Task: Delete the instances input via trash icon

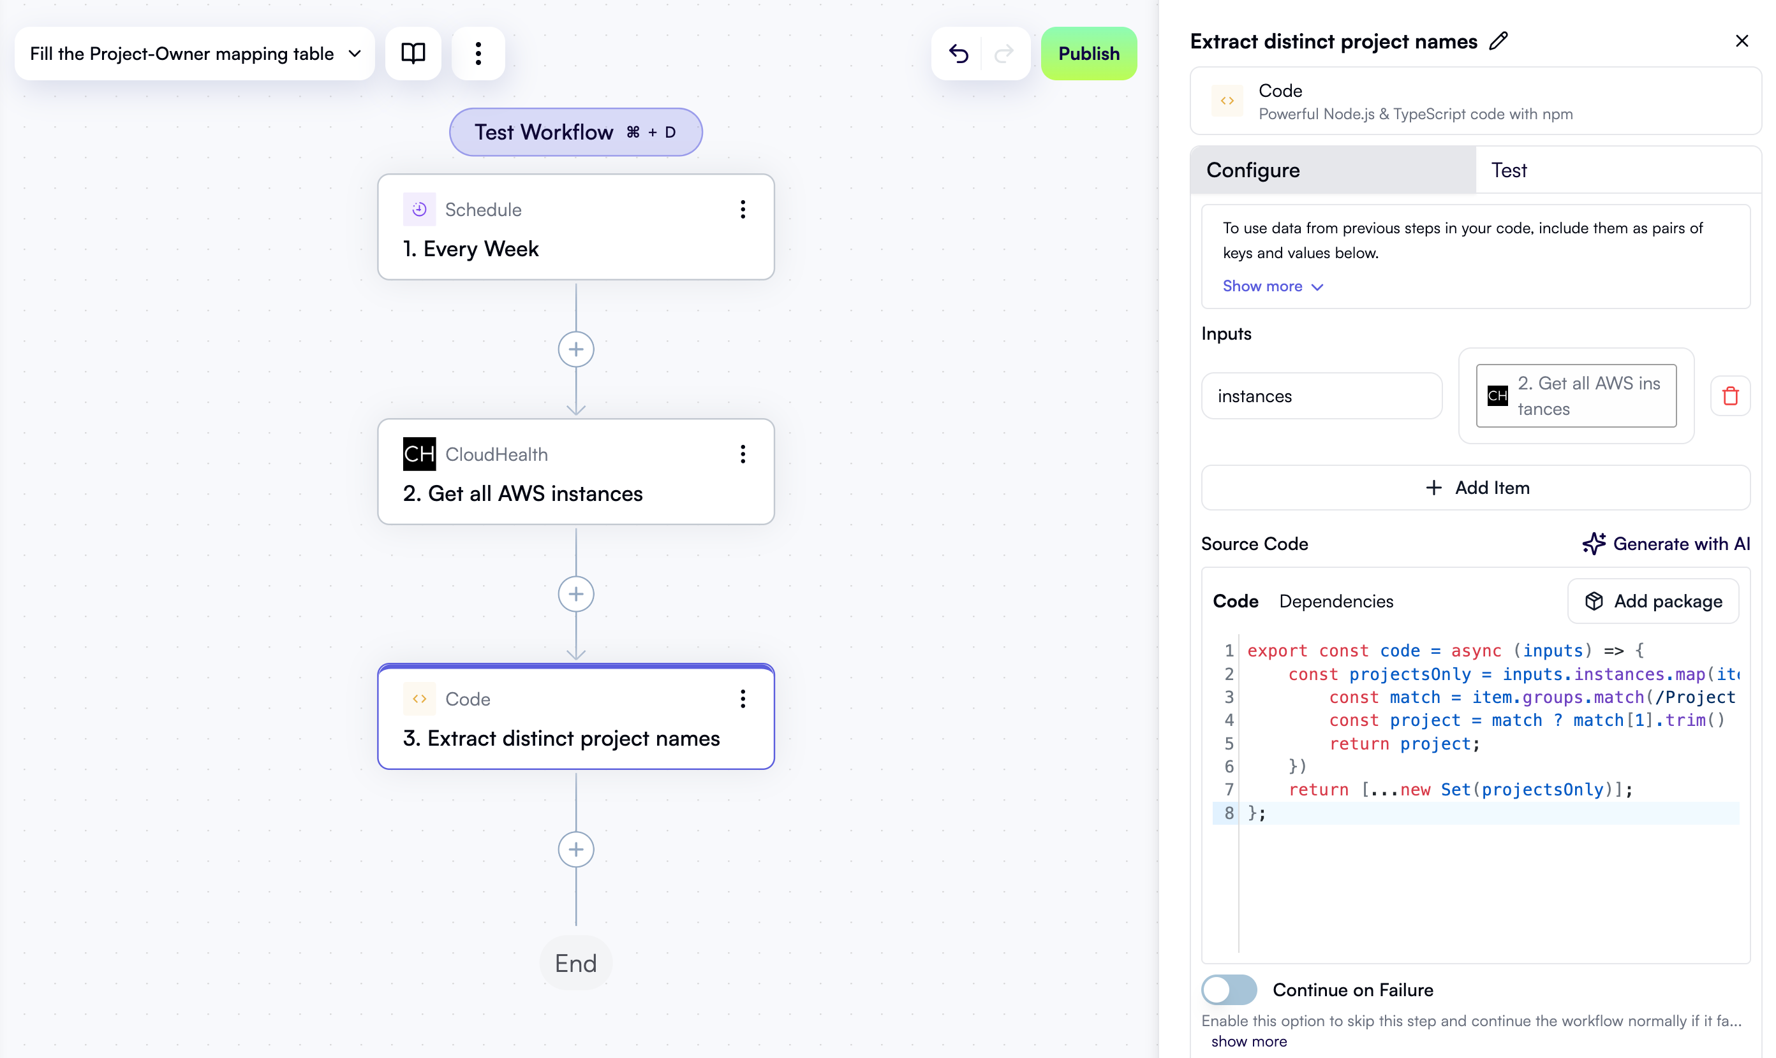Action: click(x=1729, y=396)
